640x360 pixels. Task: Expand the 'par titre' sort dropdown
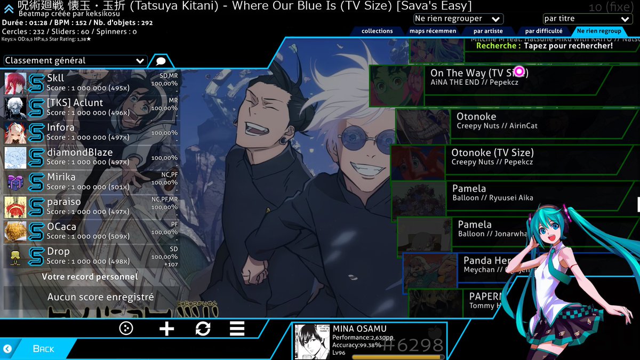pos(587,19)
